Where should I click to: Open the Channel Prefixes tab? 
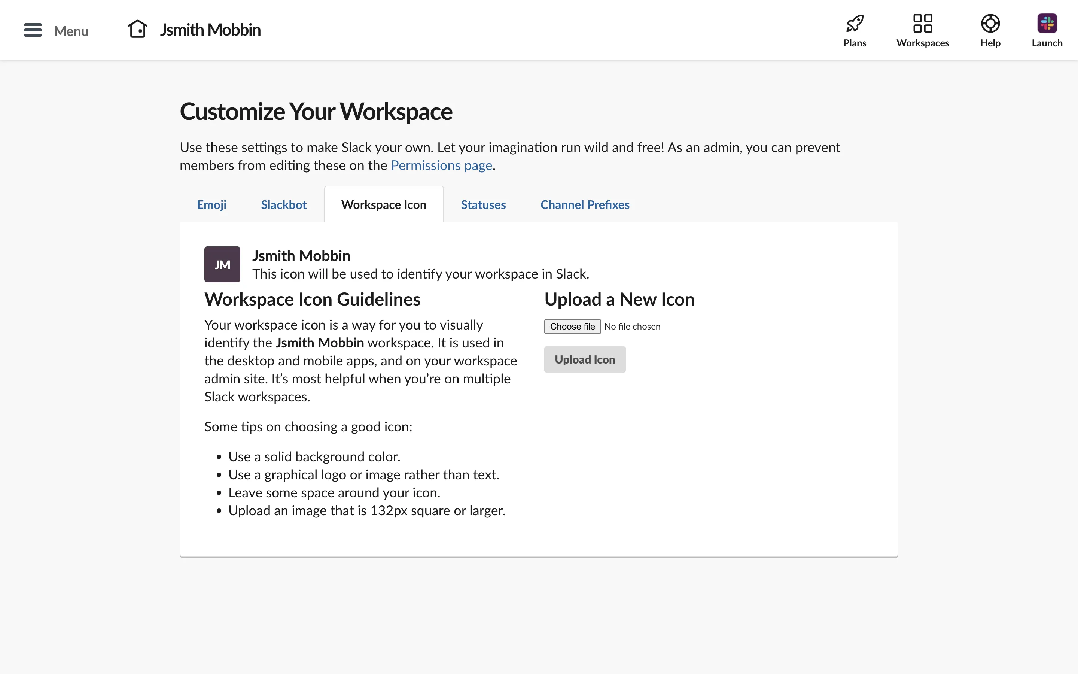point(584,204)
